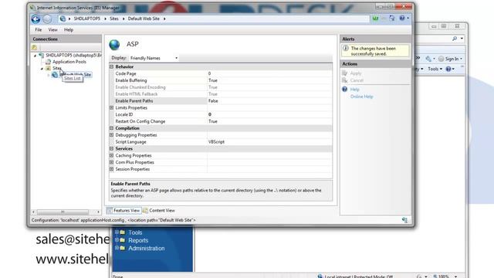Expand Reports node in blue panel
The image size is (494, 278).
coord(117,240)
